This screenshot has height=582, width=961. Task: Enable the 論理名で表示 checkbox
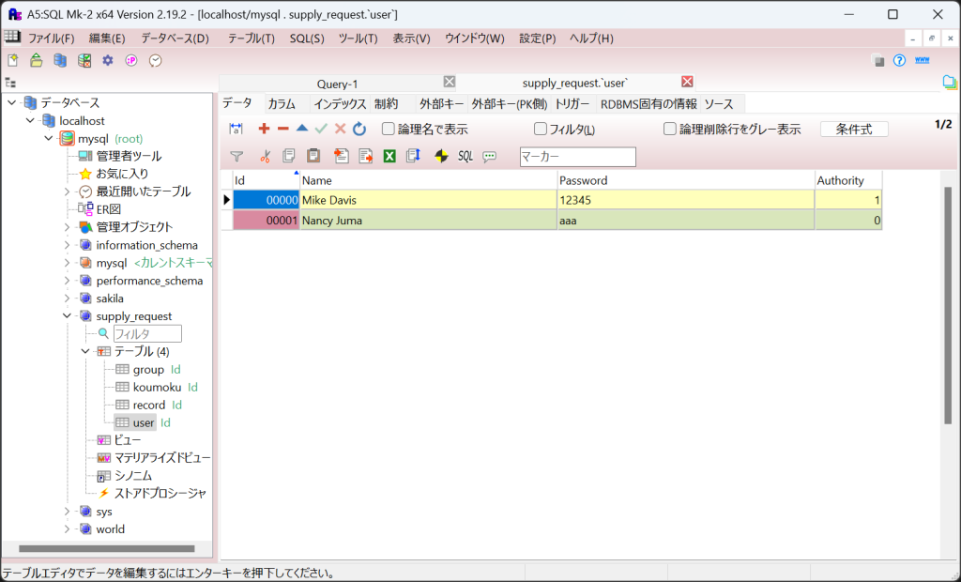pyautogui.click(x=389, y=130)
